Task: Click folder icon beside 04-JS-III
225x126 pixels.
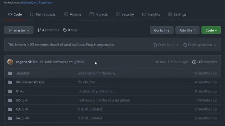Action: click(10, 118)
